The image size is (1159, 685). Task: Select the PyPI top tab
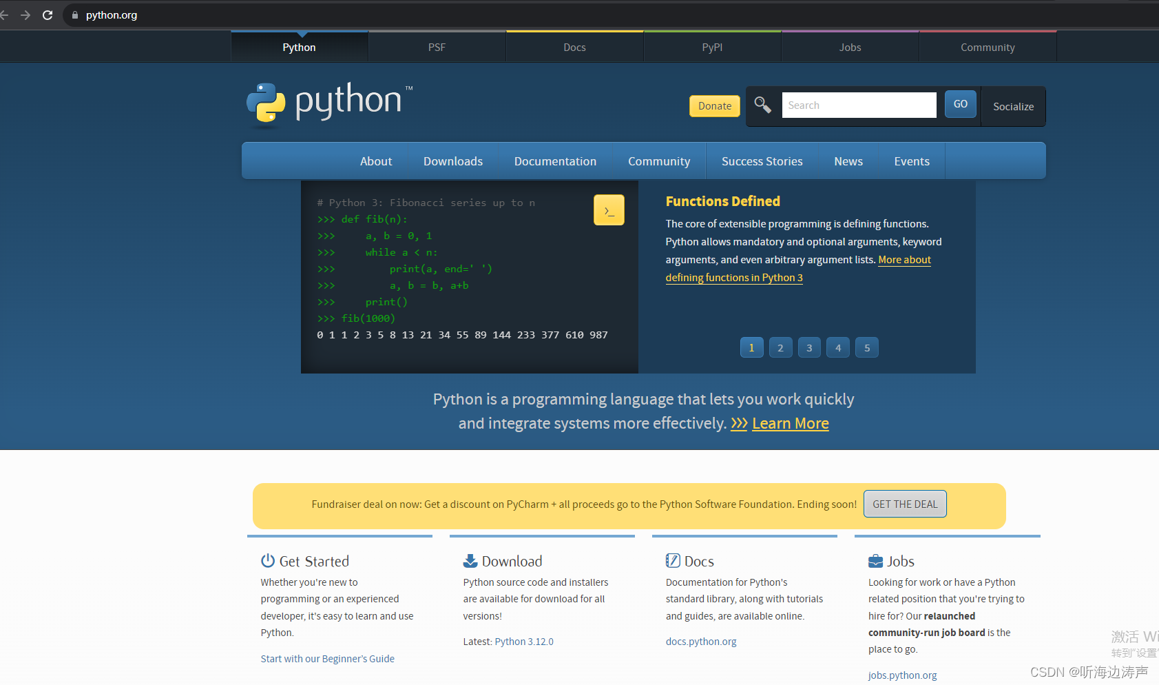tap(712, 47)
